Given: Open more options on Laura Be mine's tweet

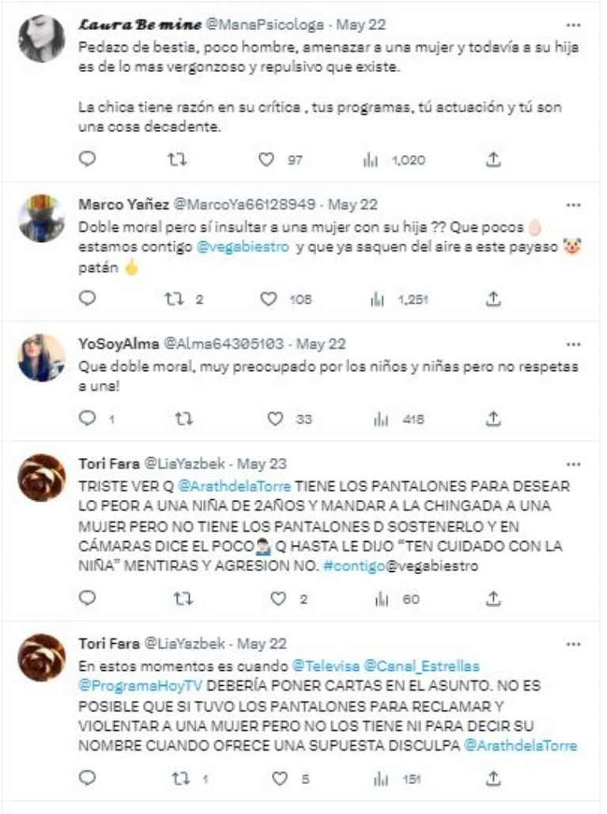Looking at the screenshot, I should pyautogui.click(x=574, y=23).
